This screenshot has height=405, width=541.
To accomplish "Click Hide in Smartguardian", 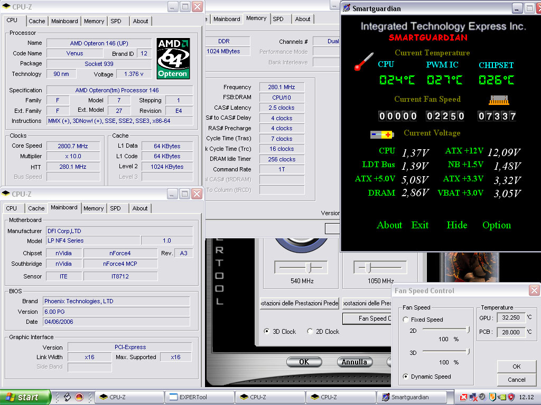I will (457, 225).
